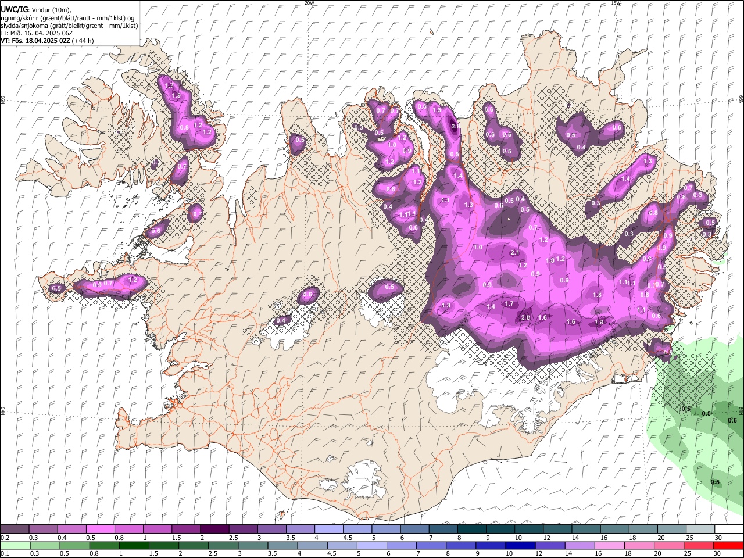
Task: Click the rain legend swatch between 0.1 and 0.3
Action: point(15,545)
